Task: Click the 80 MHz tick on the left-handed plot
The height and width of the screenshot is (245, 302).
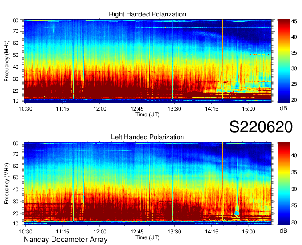Action: [16, 143]
